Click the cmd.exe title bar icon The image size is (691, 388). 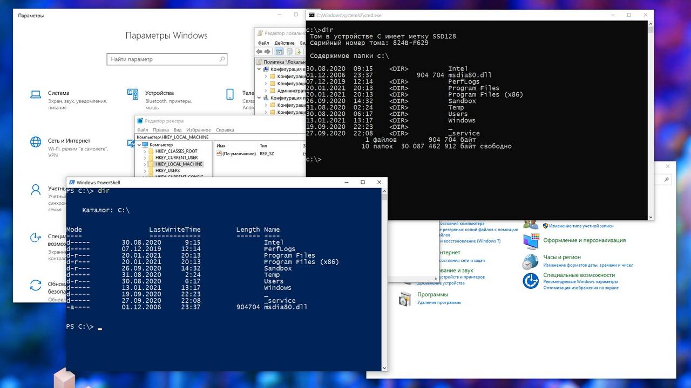pos(311,15)
